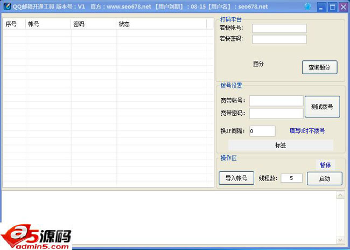The width and height of the screenshot is (350, 250).
Task: Click the 打码平台 group title
Action: coord(231,19)
